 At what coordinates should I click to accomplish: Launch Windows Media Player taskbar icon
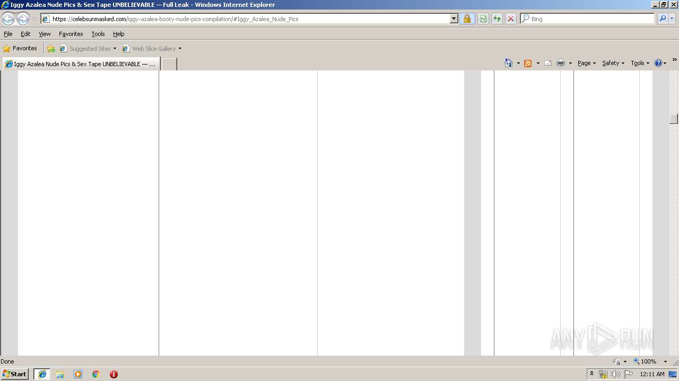point(78,374)
